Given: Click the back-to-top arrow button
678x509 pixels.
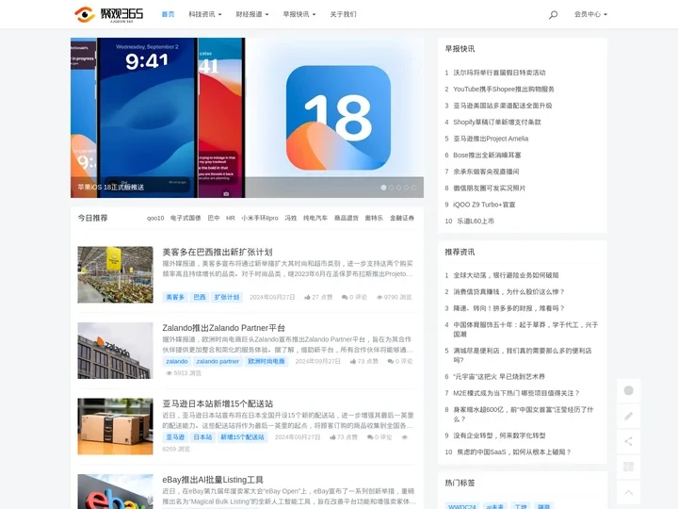Looking at the screenshot, I should 628,492.
